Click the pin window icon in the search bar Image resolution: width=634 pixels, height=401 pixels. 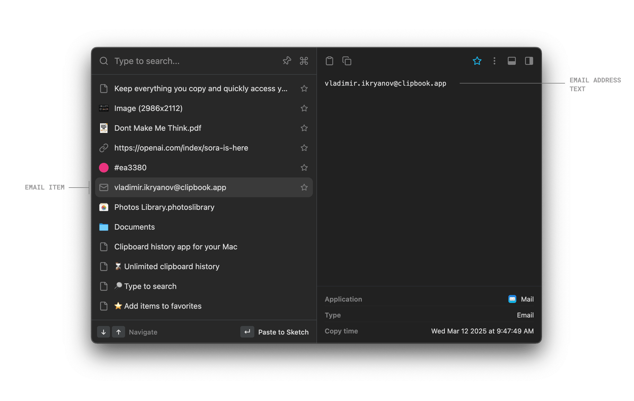pyautogui.click(x=286, y=61)
